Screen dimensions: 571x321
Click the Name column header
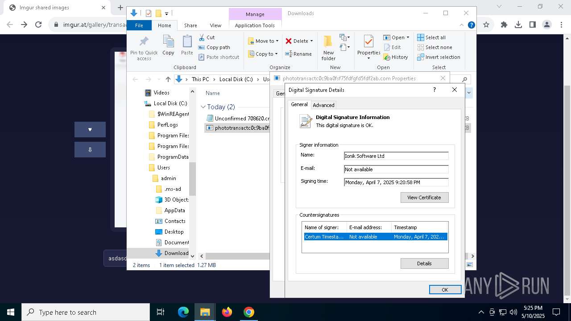[x=213, y=93]
